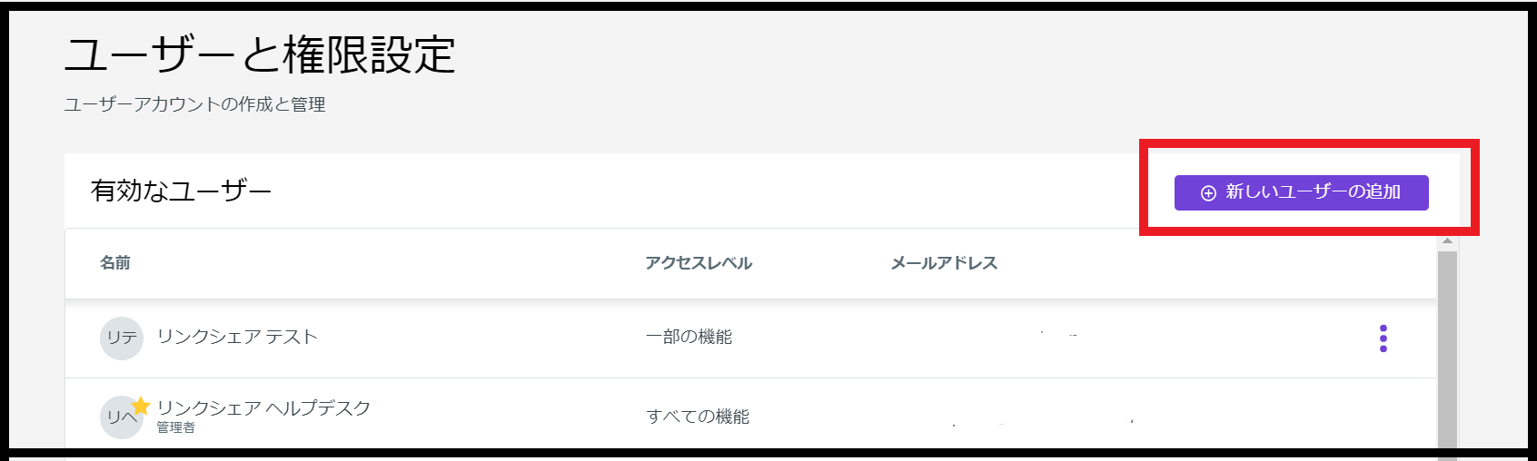1537x461 pixels.
Task: Click the リテ avatar circle
Action: (x=121, y=338)
